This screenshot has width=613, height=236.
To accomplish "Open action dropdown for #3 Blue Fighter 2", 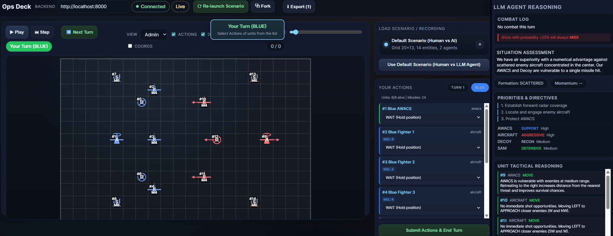I will pyautogui.click(x=433, y=178).
